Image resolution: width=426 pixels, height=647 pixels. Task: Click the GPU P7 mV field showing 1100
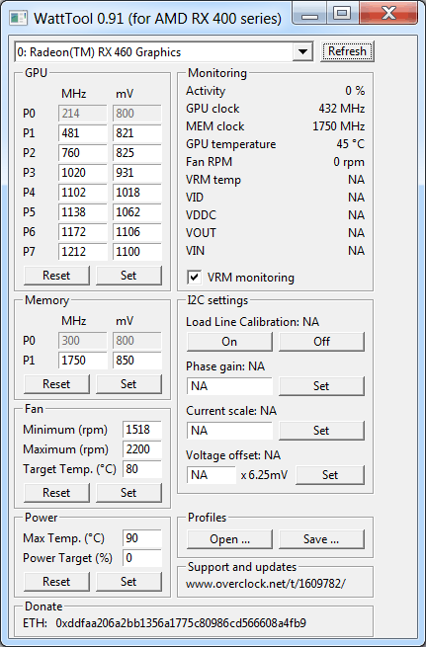[136, 252]
